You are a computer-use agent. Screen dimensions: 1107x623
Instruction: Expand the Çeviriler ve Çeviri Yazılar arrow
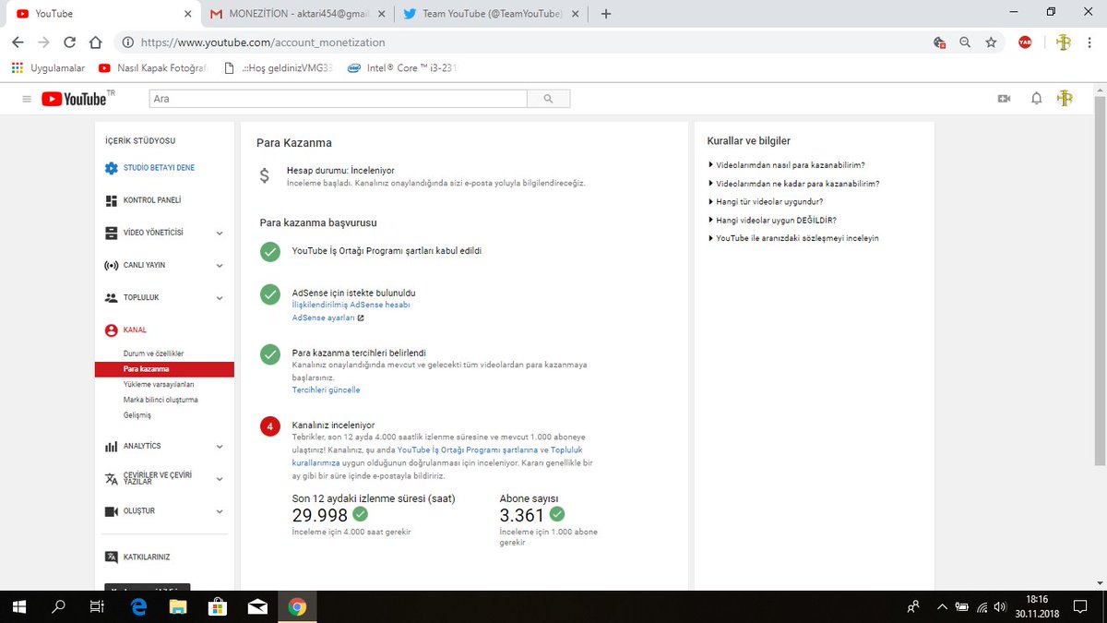coord(220,479)
